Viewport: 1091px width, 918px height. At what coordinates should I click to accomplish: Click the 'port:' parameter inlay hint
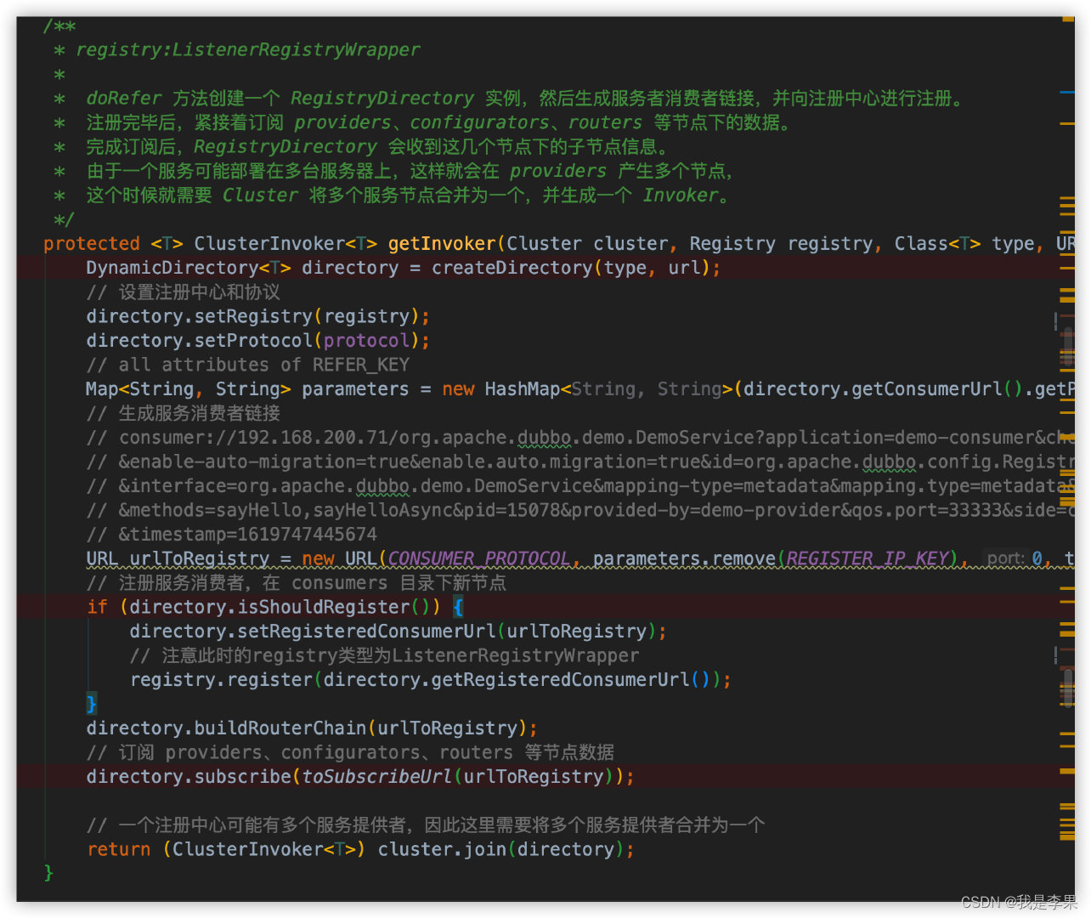click(x=1006, y=558)
